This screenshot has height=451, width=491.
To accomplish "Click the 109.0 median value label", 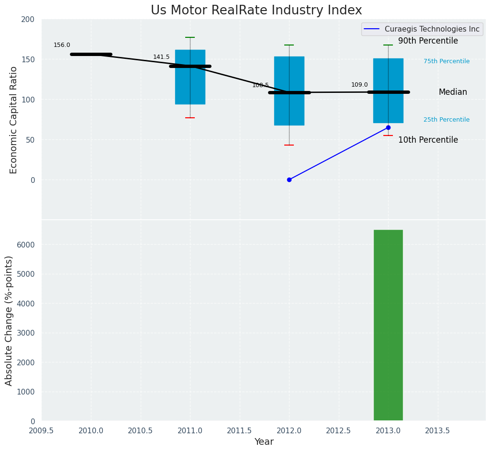I will [359, 85].
